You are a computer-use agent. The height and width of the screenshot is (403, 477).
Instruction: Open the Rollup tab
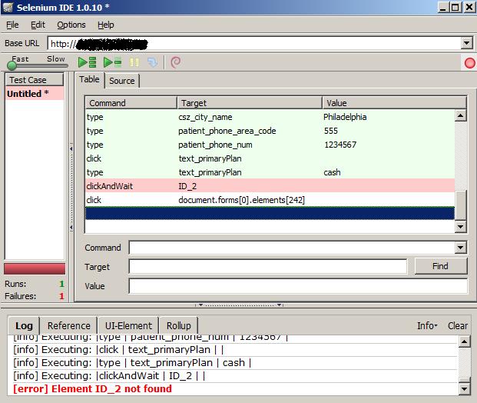click(x=178, y=325)
